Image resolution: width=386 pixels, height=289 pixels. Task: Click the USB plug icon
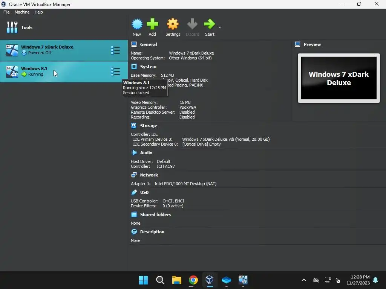[x=134, y=192]
